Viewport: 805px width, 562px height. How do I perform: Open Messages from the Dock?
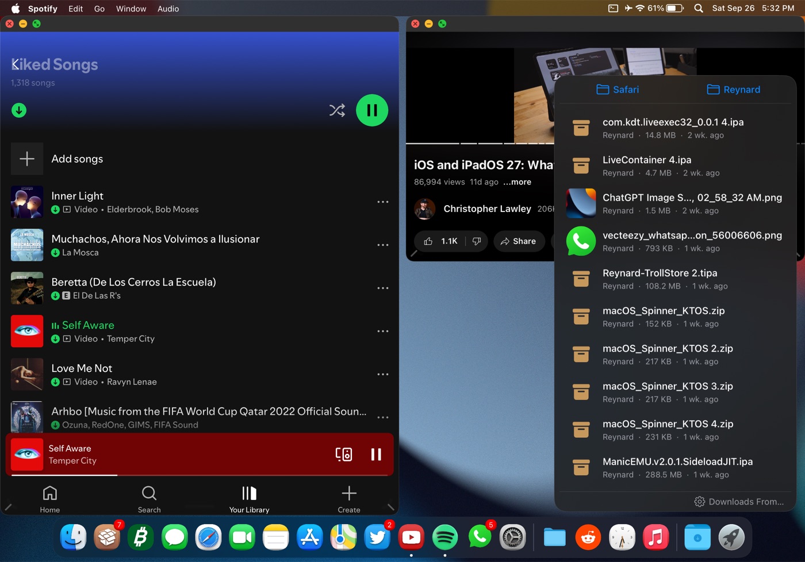[175, 537]
